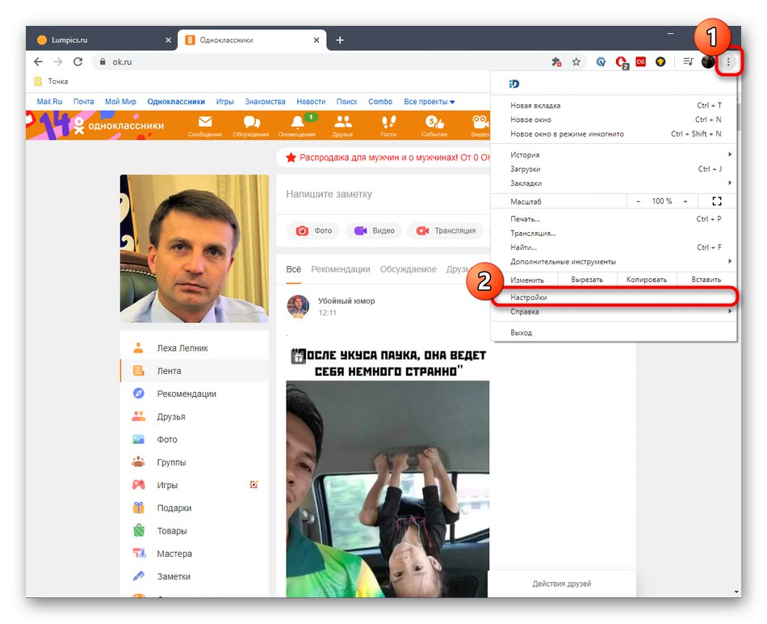
Task: Open the События events icon
Action: point(434,124)
